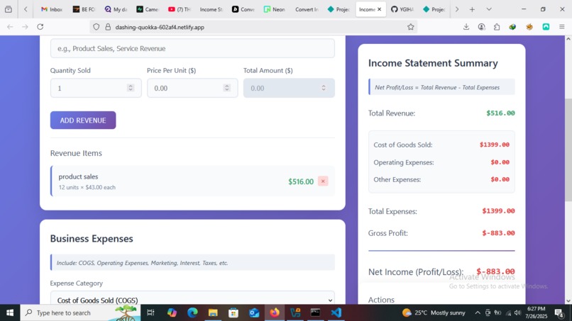Switch to the Convert In tab
Image resolution: width=572 pixels, height=321 pixels.
pyautogui.click(x=307, y=9)
